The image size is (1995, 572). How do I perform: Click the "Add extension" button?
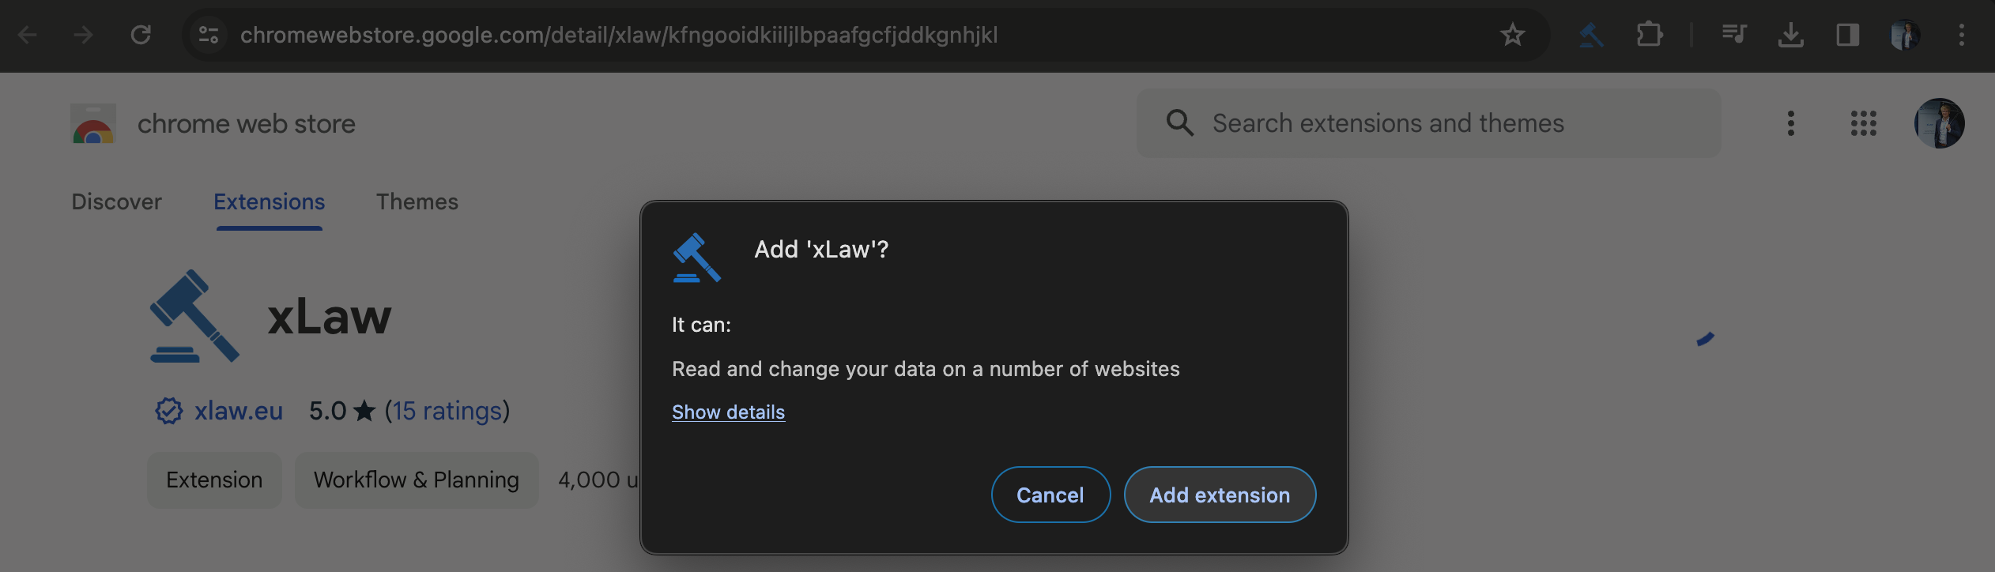1220,495
